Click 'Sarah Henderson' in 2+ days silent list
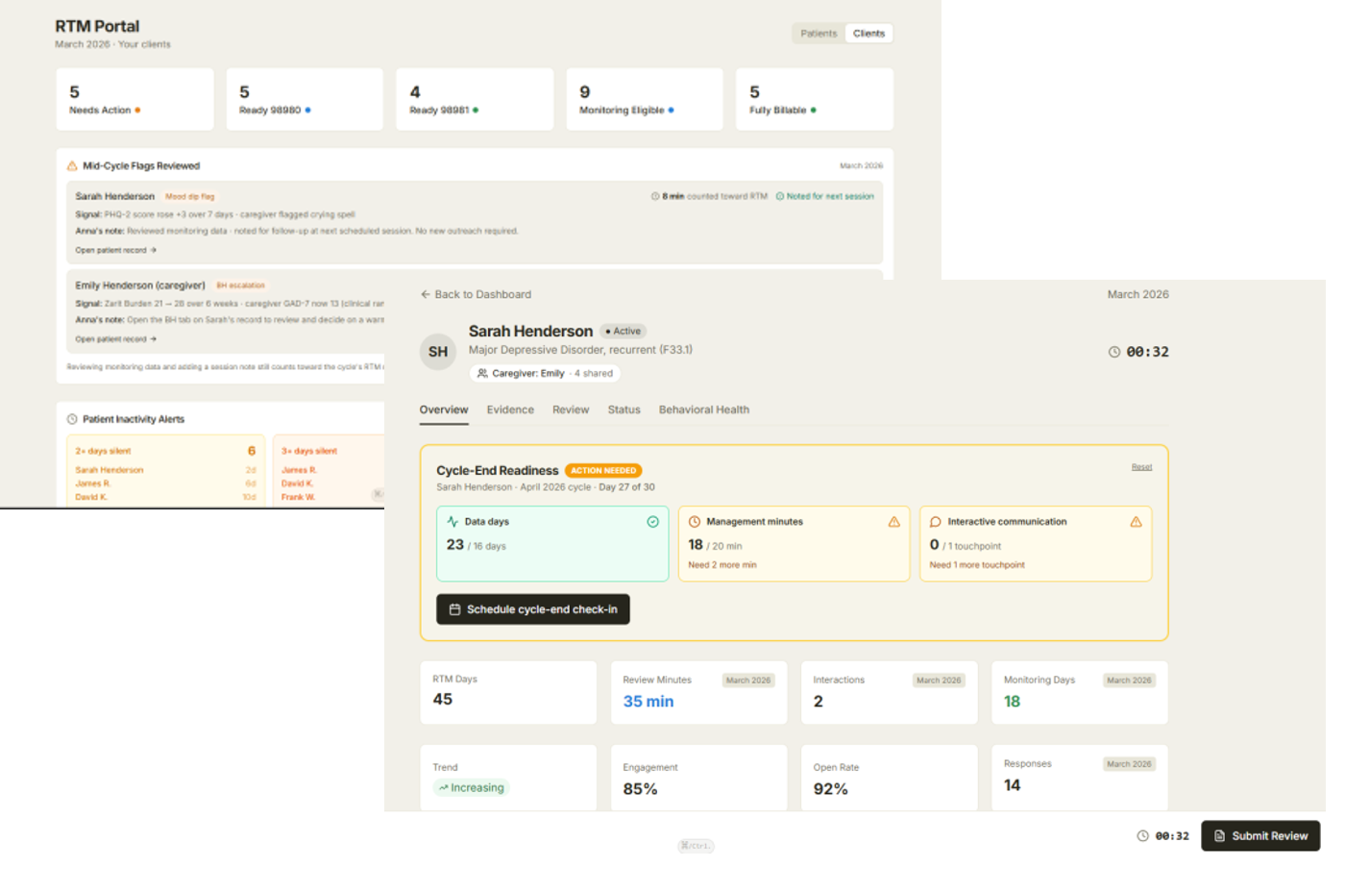The height and width of the screenshot is (892, 1345). (110, 470)
